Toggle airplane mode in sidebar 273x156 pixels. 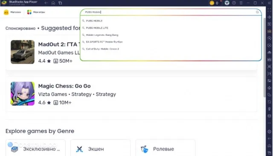pos(269,88)
